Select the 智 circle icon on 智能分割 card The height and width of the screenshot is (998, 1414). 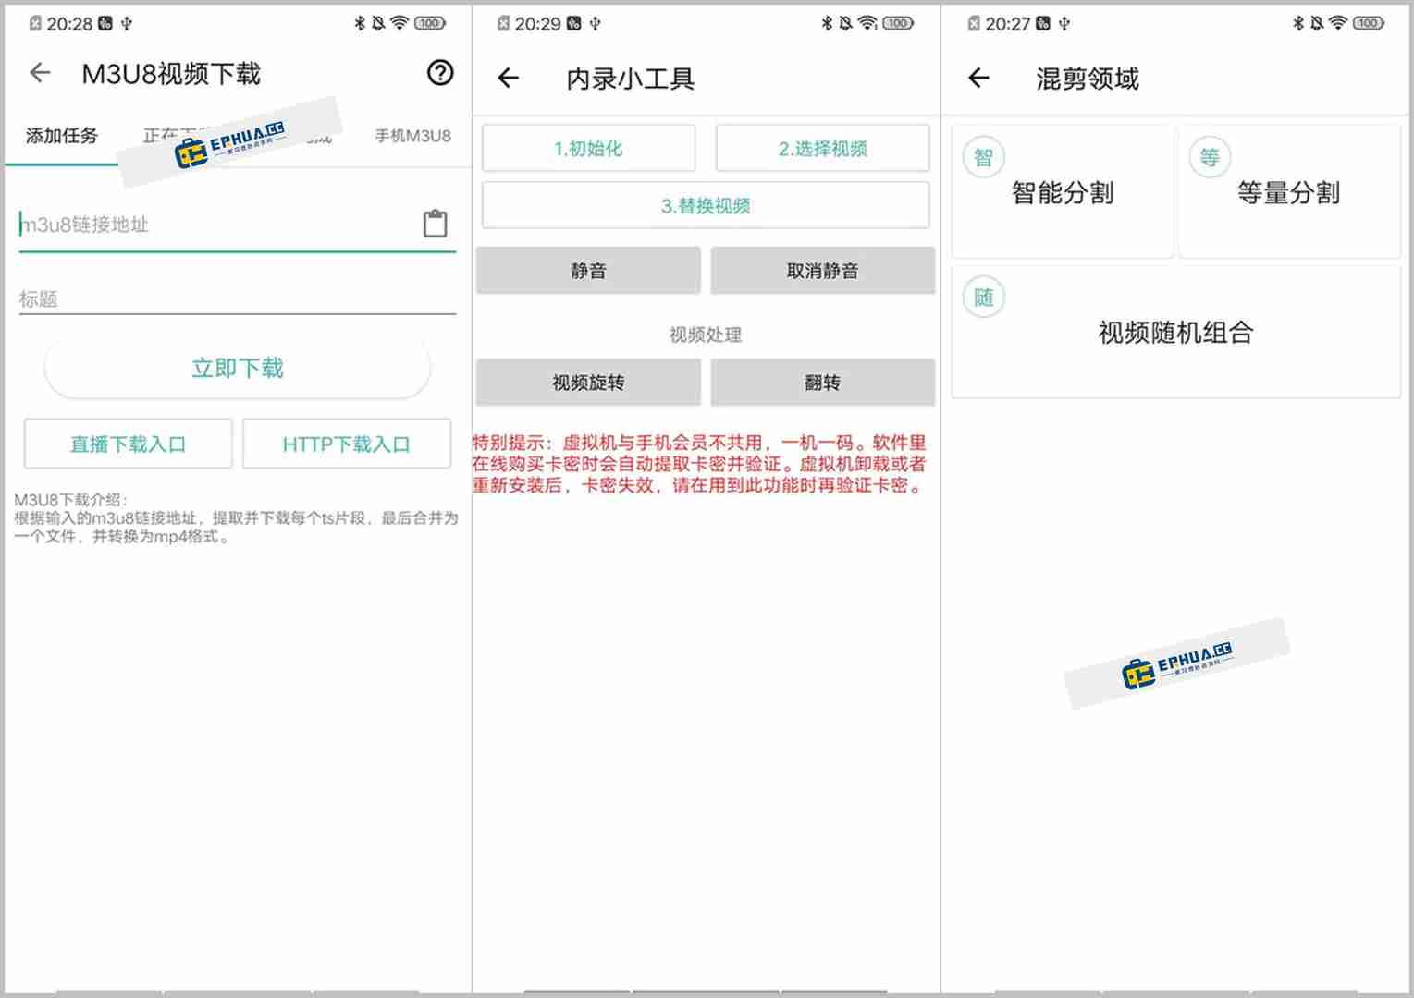(983, 157)
